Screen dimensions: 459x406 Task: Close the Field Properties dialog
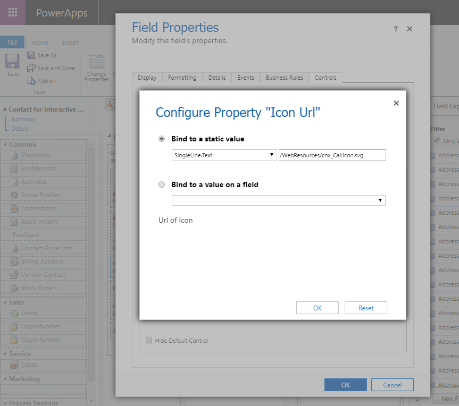[x=409, y=29]
